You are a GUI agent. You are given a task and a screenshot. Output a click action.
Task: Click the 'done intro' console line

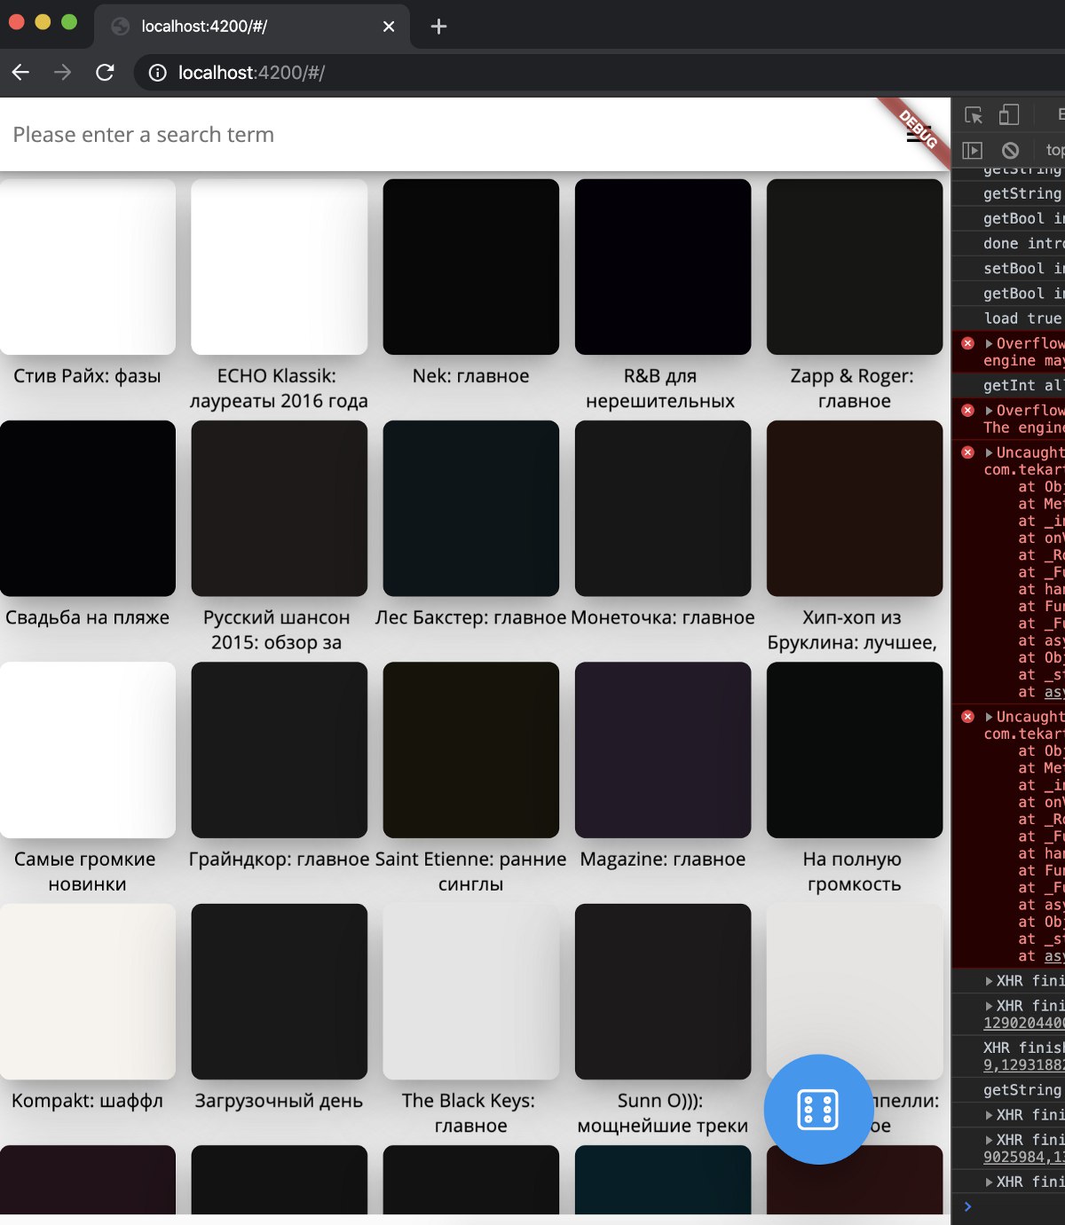pyautogui.click(x=1022, y=243)
